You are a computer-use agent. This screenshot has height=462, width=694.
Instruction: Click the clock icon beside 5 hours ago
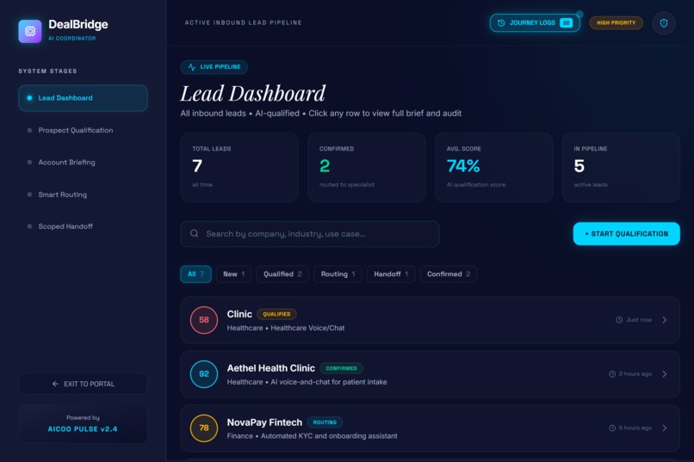coord(612,428)
